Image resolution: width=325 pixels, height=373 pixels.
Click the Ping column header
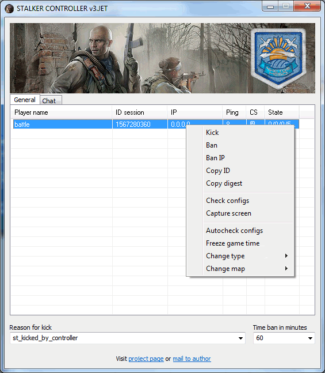[234, 112]
